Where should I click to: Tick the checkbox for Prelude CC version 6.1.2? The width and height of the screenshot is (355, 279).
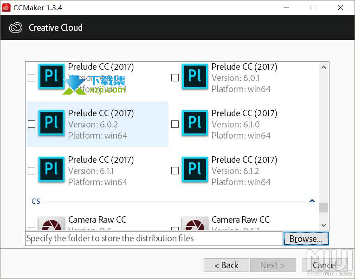click(x=175, y=171)
